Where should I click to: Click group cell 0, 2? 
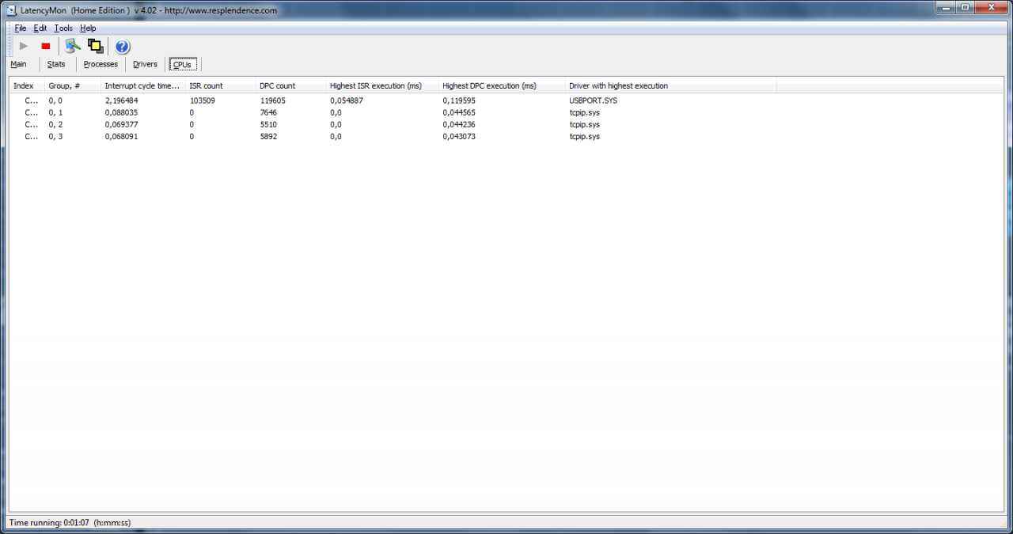tap(55, 124)
